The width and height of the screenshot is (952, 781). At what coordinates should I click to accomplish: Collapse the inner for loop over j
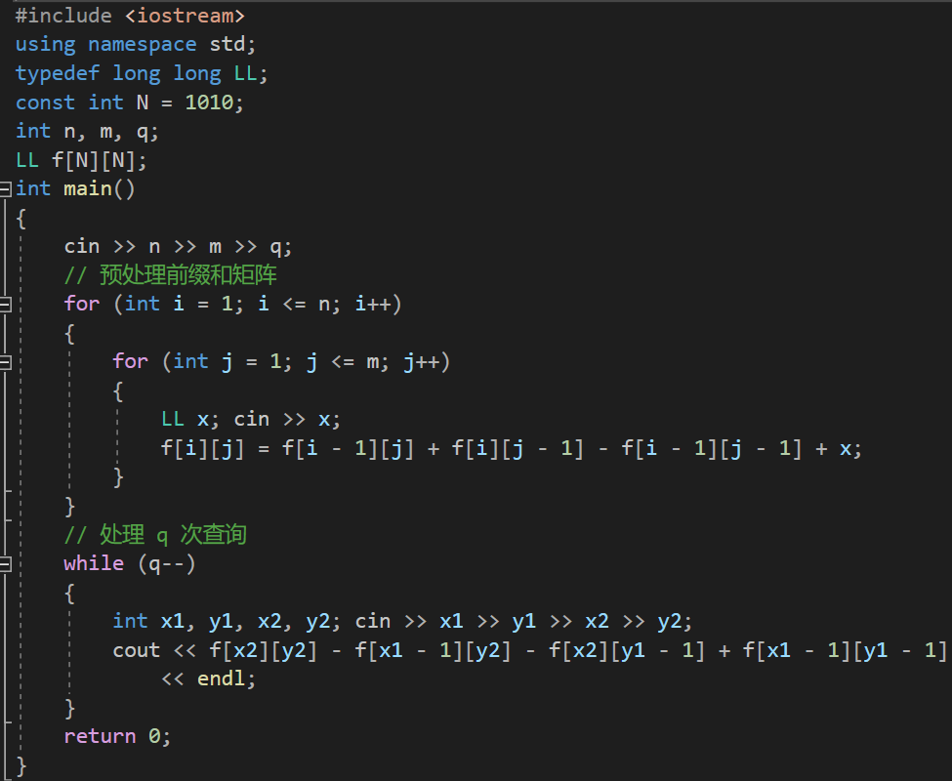(6, 363)
